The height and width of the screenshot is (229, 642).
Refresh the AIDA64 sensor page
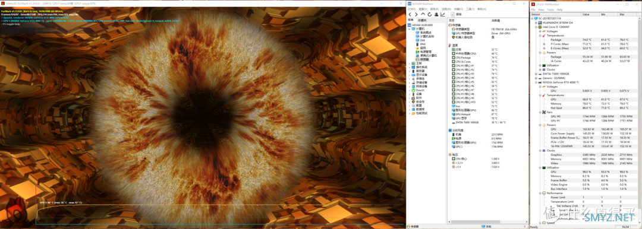tap(430, 14)
